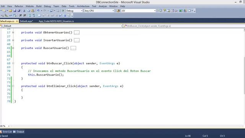Decrease line indent with the outdent icon

tap(20, 15)
